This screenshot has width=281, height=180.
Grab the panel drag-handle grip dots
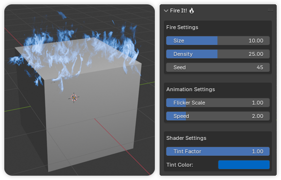pos(270,10)
